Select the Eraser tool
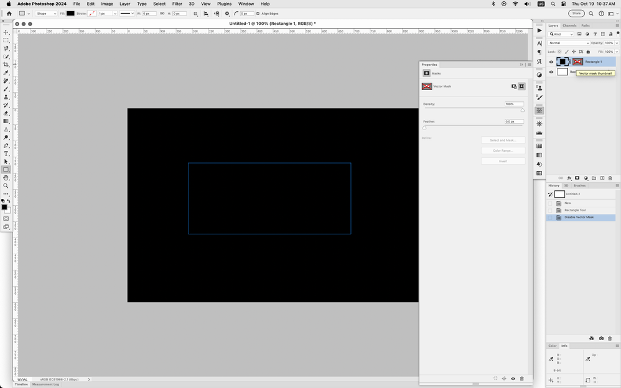 (6, 113)
